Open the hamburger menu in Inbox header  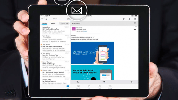pos(42,19)
